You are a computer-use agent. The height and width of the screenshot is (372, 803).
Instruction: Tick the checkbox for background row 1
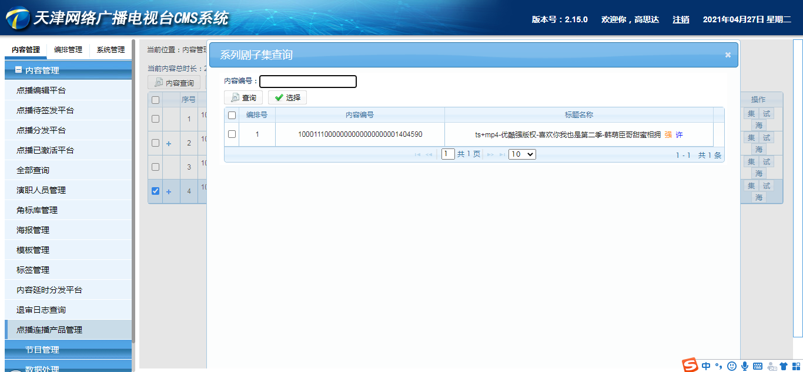(155, 119)
